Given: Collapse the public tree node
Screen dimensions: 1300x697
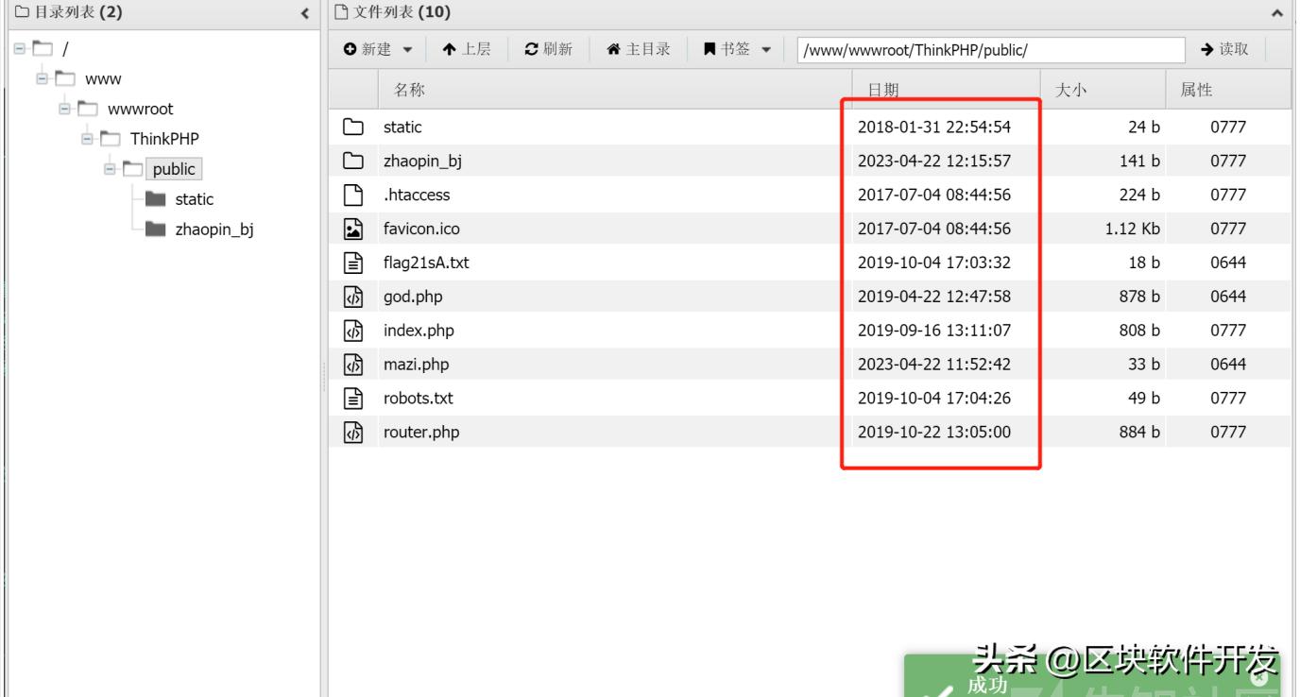Looking at the screenshot, I should [111, 169].
